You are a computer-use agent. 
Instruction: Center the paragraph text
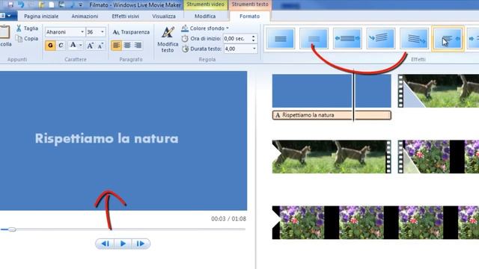tap(127, 46)
